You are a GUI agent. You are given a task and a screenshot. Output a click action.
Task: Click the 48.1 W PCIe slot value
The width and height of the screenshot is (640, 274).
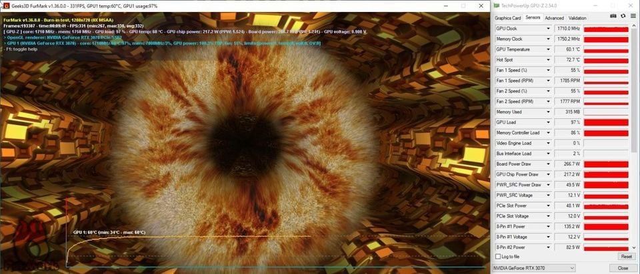[x=568, y=205]
